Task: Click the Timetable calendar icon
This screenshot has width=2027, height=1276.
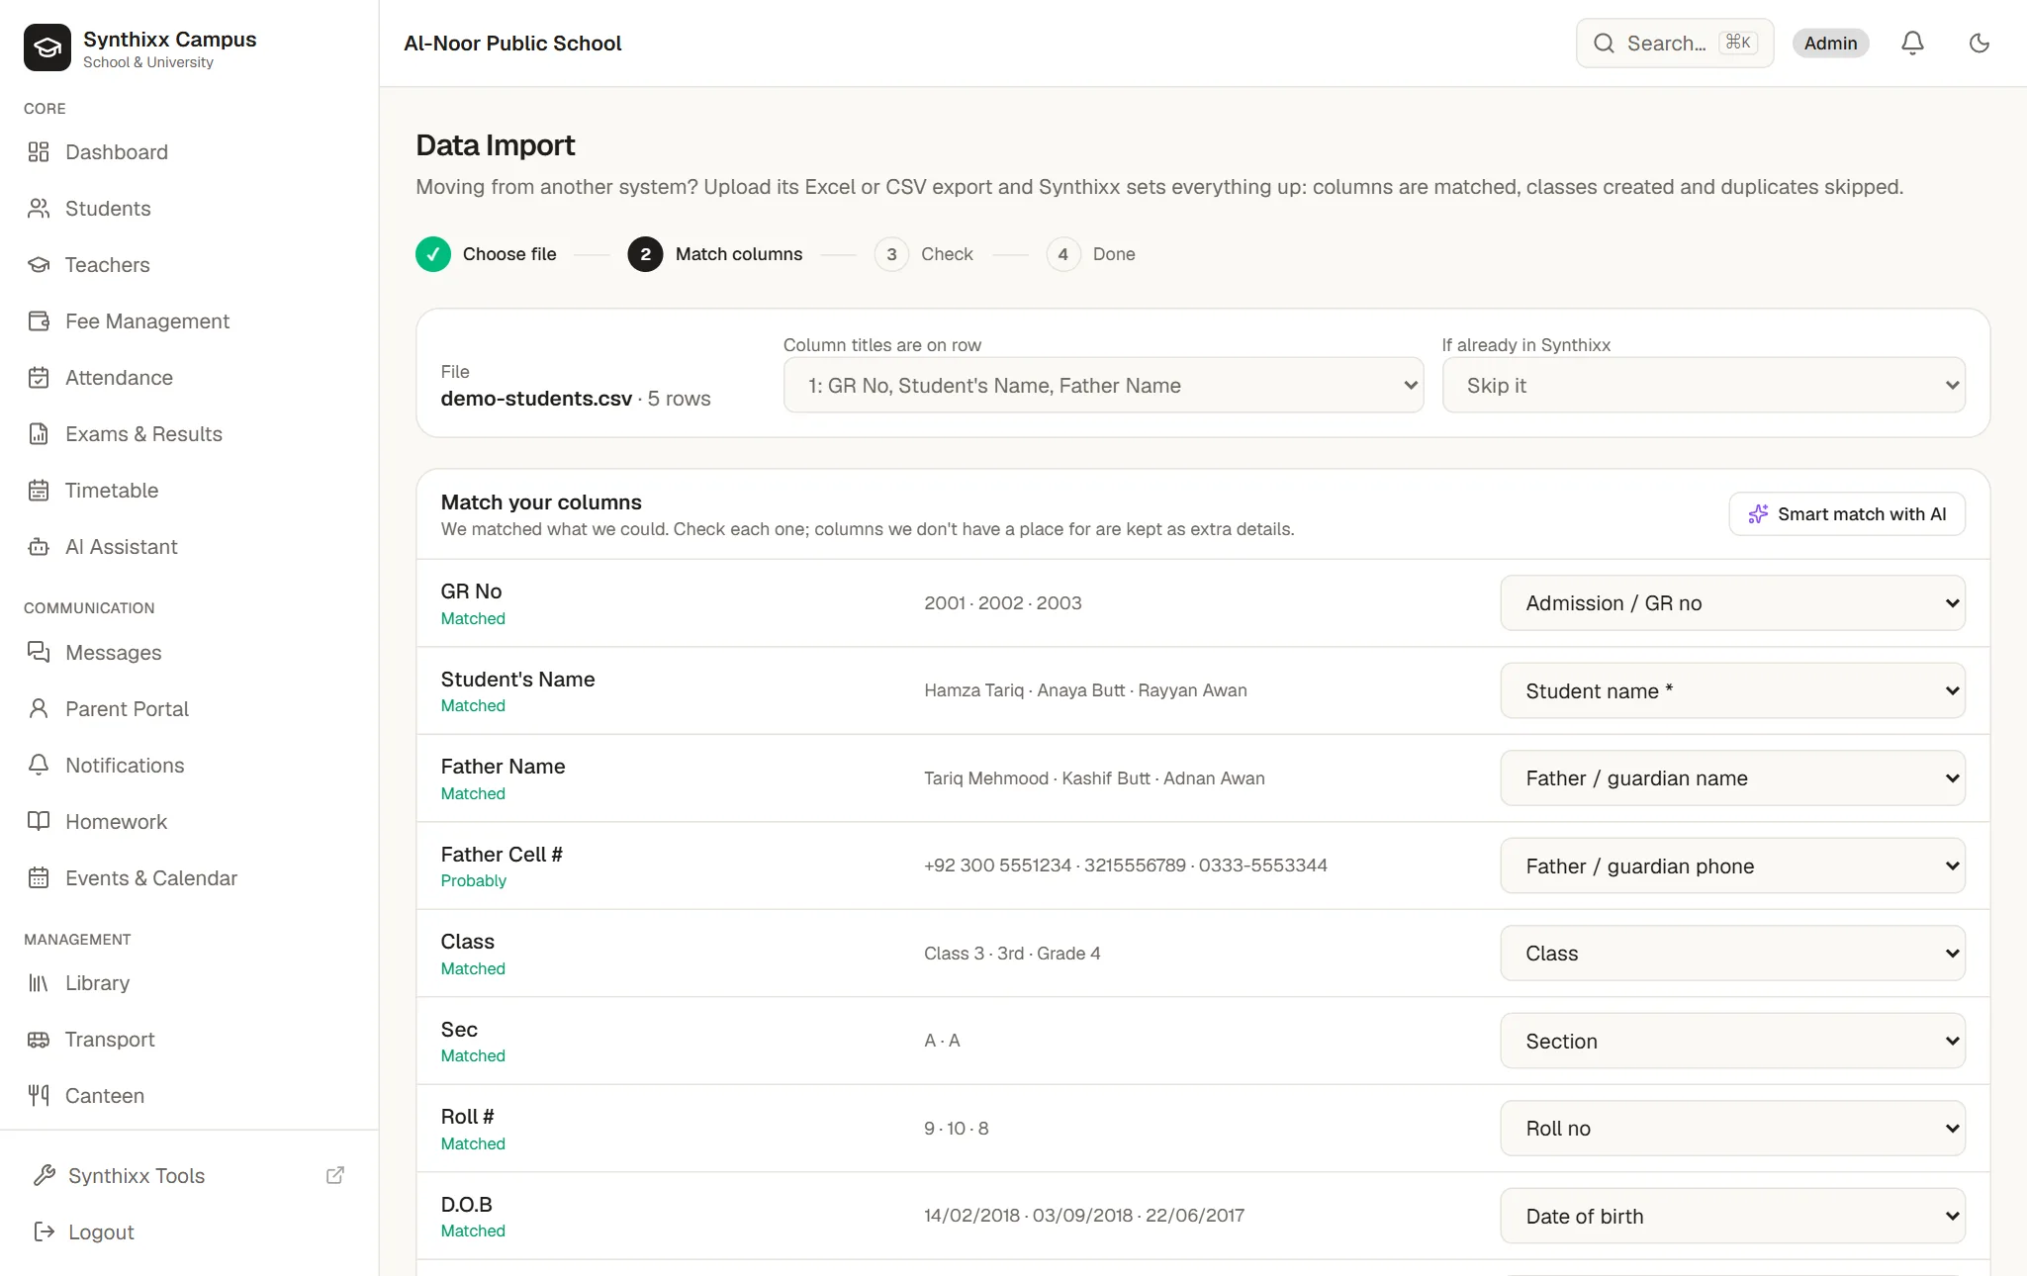Action: (x=39, y=491)
